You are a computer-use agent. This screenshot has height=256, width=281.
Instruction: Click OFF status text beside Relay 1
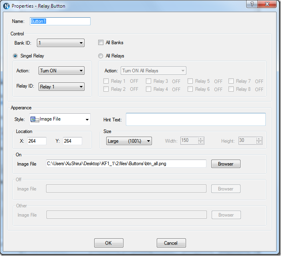tap(134, 81)
